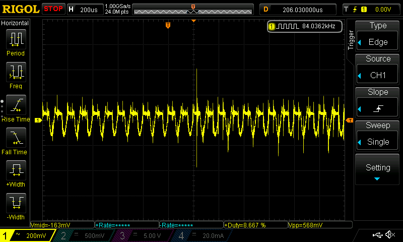Click the +Rate measurement result

(x=127, y=225)
